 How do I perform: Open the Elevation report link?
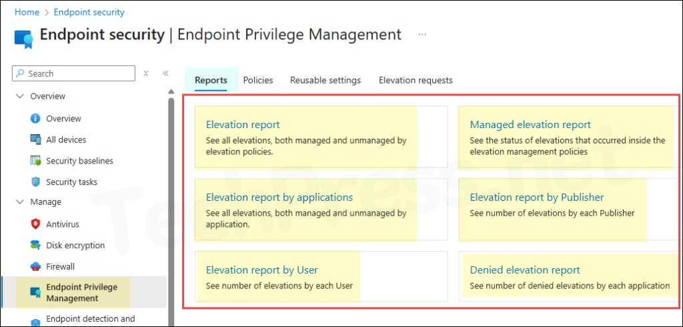243,125
